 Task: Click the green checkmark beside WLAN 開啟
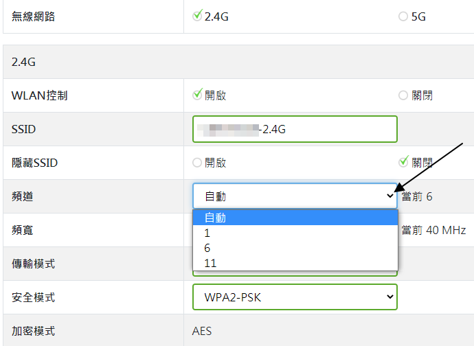click(x=197, y=94)
